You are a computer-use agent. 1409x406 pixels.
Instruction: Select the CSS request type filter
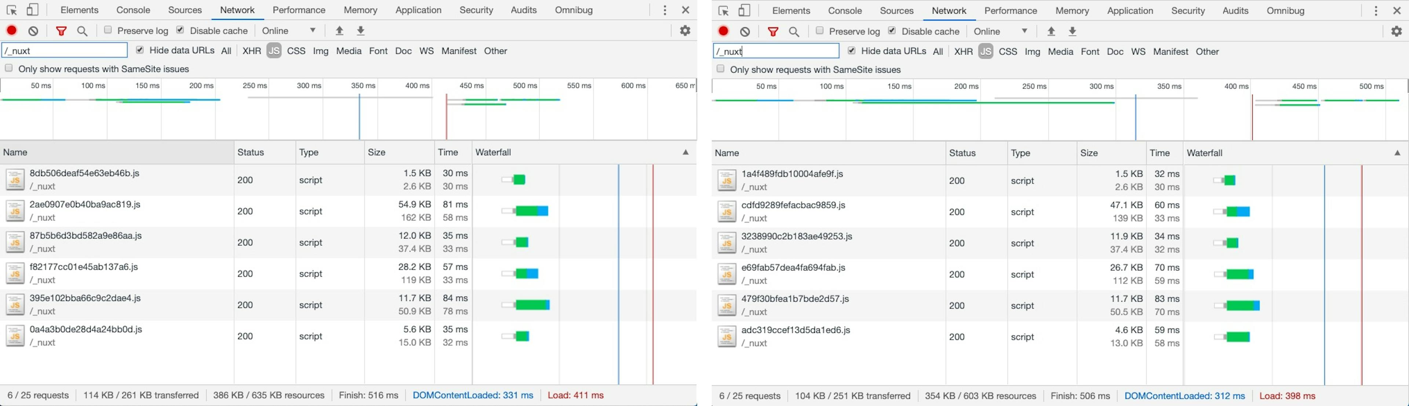pyautogui.click(x=296, y=50)
